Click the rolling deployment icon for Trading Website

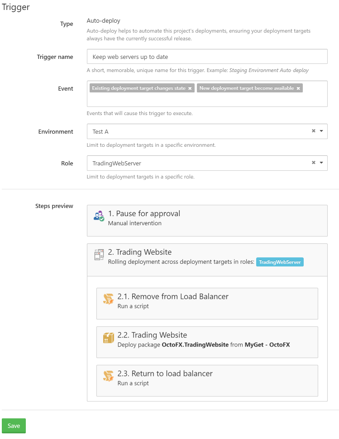[99, 255]
